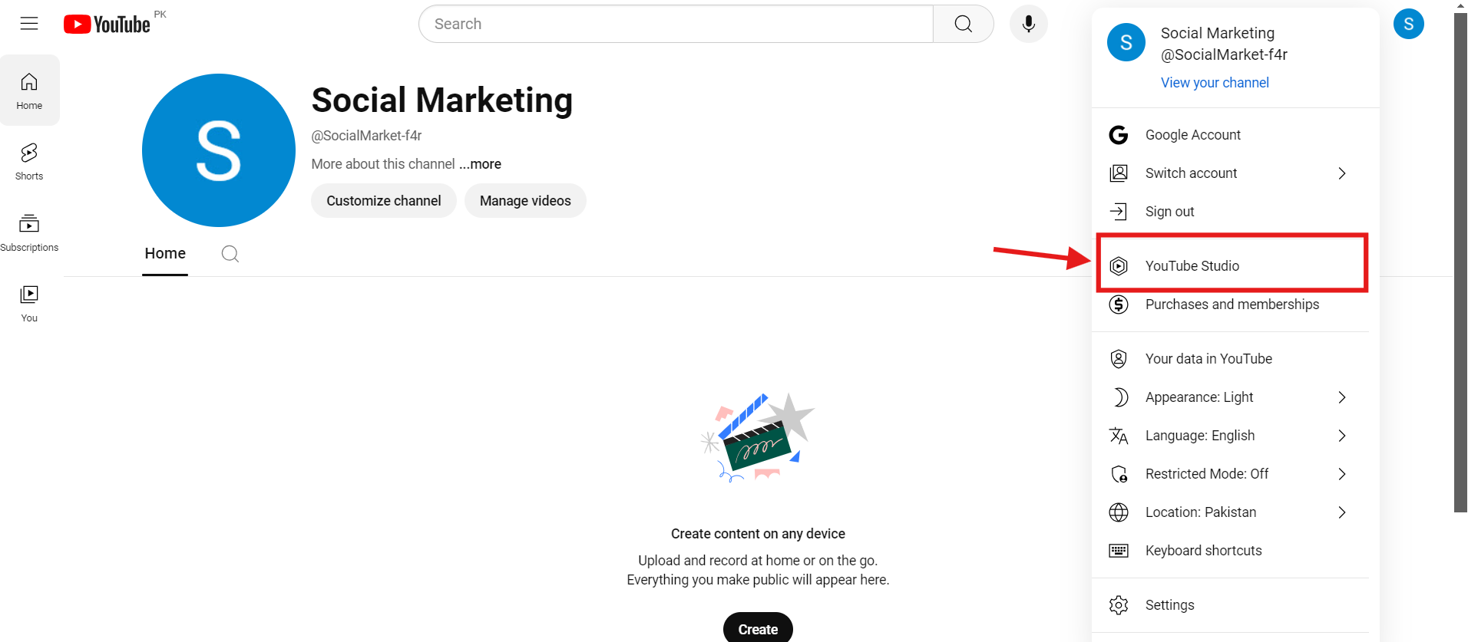Expand Restricted Mode chevron

click(x=1341, y=474)
